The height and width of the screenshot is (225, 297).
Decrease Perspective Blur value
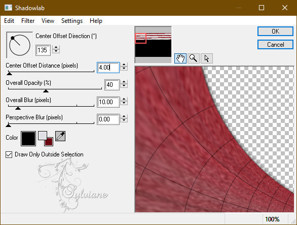coord(124,121)
